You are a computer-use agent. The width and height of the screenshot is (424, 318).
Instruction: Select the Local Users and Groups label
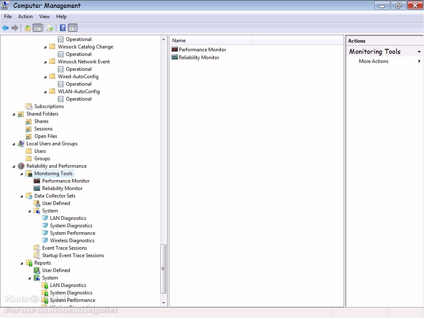click(52, 144)
